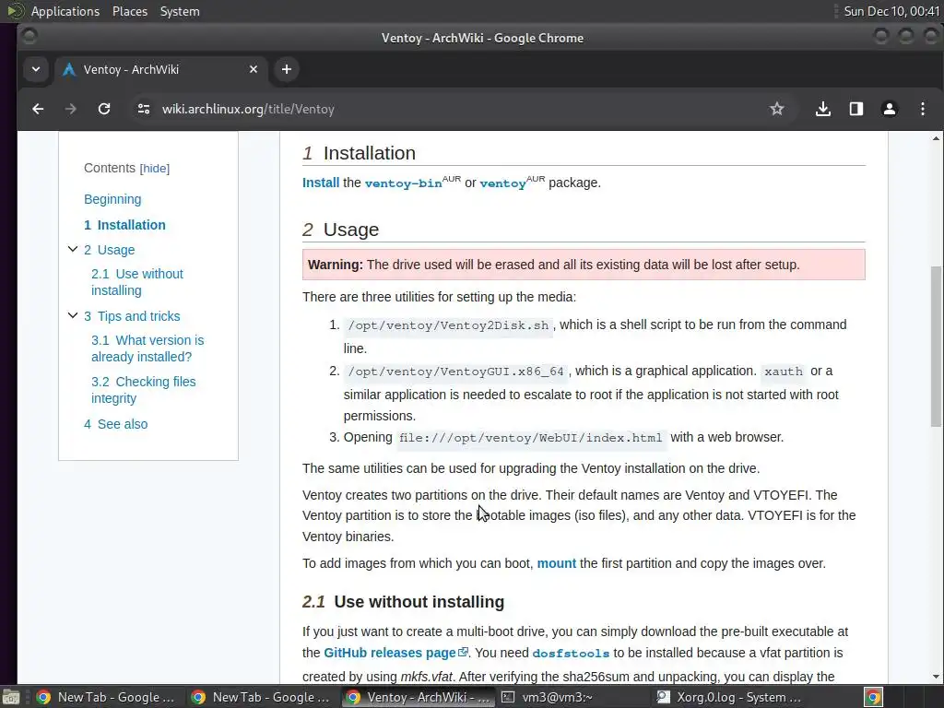944x708 pixels.
Task: Click the browser back arrow
Action: coord(38,109)
